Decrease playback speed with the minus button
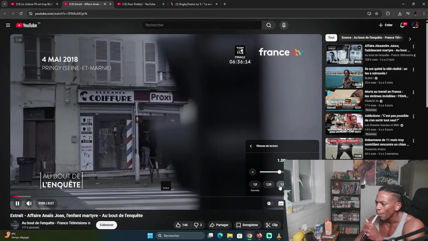The height and width of the screenshot is (241, 428). click(253, 172)
